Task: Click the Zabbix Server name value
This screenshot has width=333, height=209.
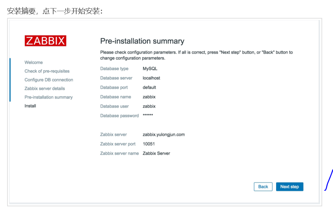Action: 156,153
